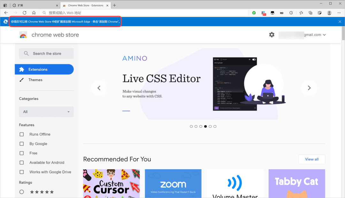Show previous featured banner slide
The height and width of the screenshot is (198, 345).
(99, 88)
